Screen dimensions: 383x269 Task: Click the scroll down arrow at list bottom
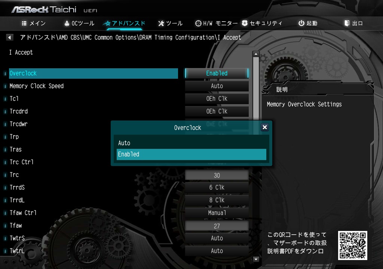[256, 259]
